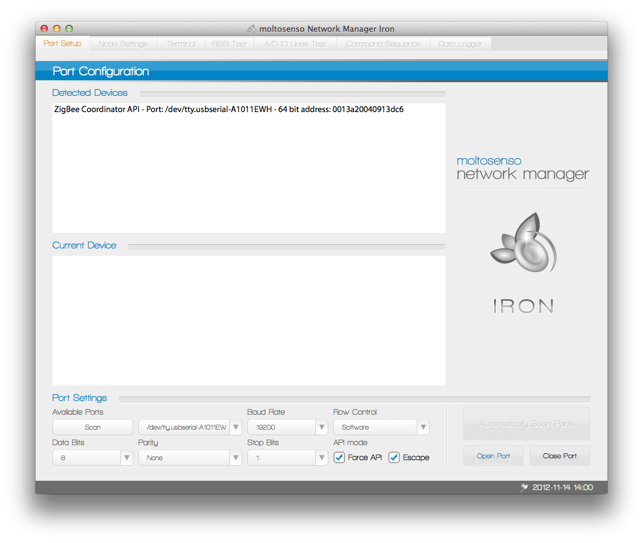Open the Data Logger tab

460,44
